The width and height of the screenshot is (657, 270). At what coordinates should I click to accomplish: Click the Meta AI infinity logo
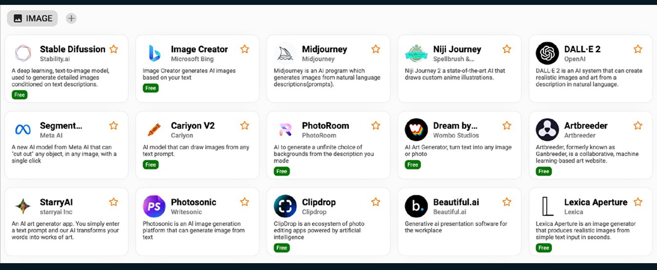pyautogui.click(x=23, y=130)
